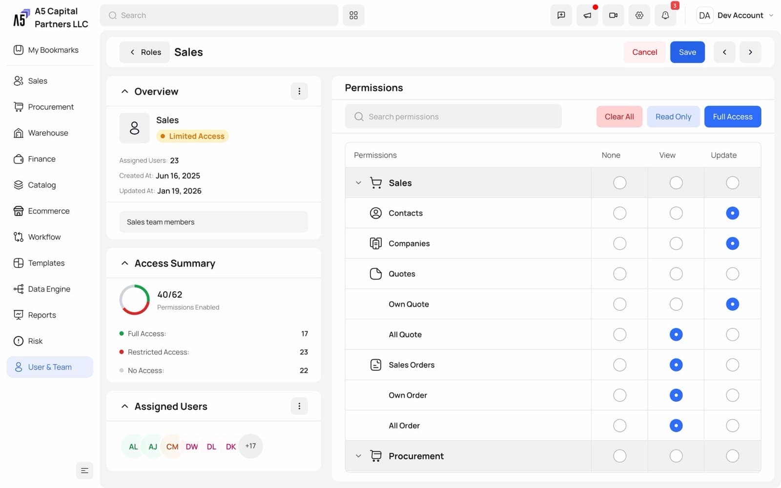
Task: Set Quotes permission to Update
Action: point(732,274)
